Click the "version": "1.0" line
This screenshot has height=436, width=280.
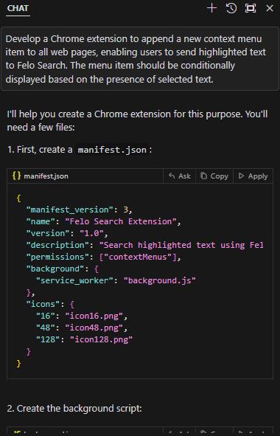(67, 233)
